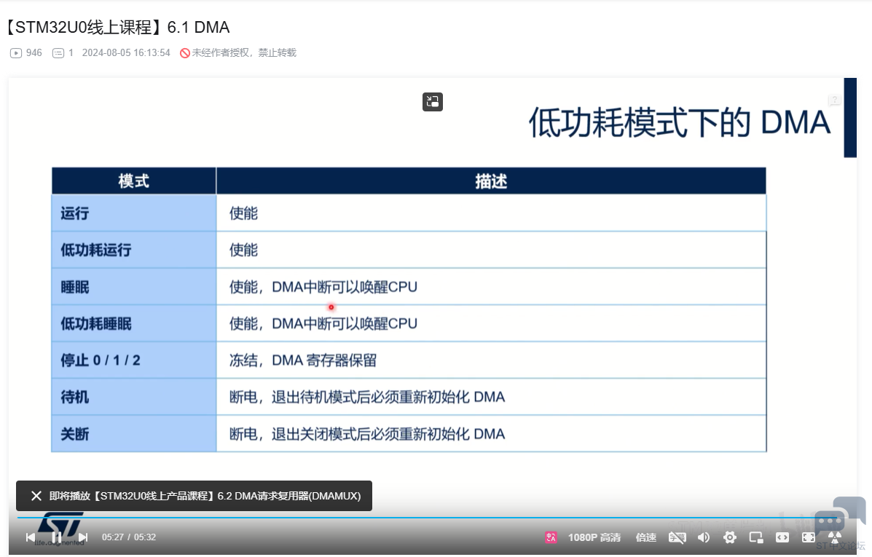Click the 未经作者授权，禁止转载 notice
The image size is (872, 557).
coord(244,53)
